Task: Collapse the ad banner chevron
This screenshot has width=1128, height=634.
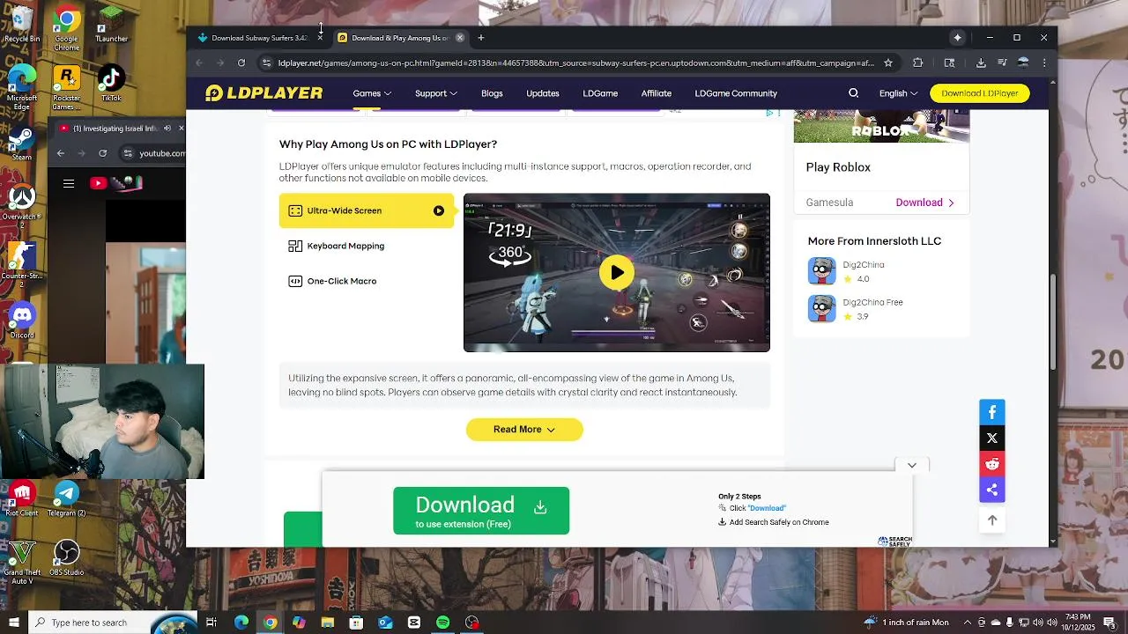Action: 912,465
